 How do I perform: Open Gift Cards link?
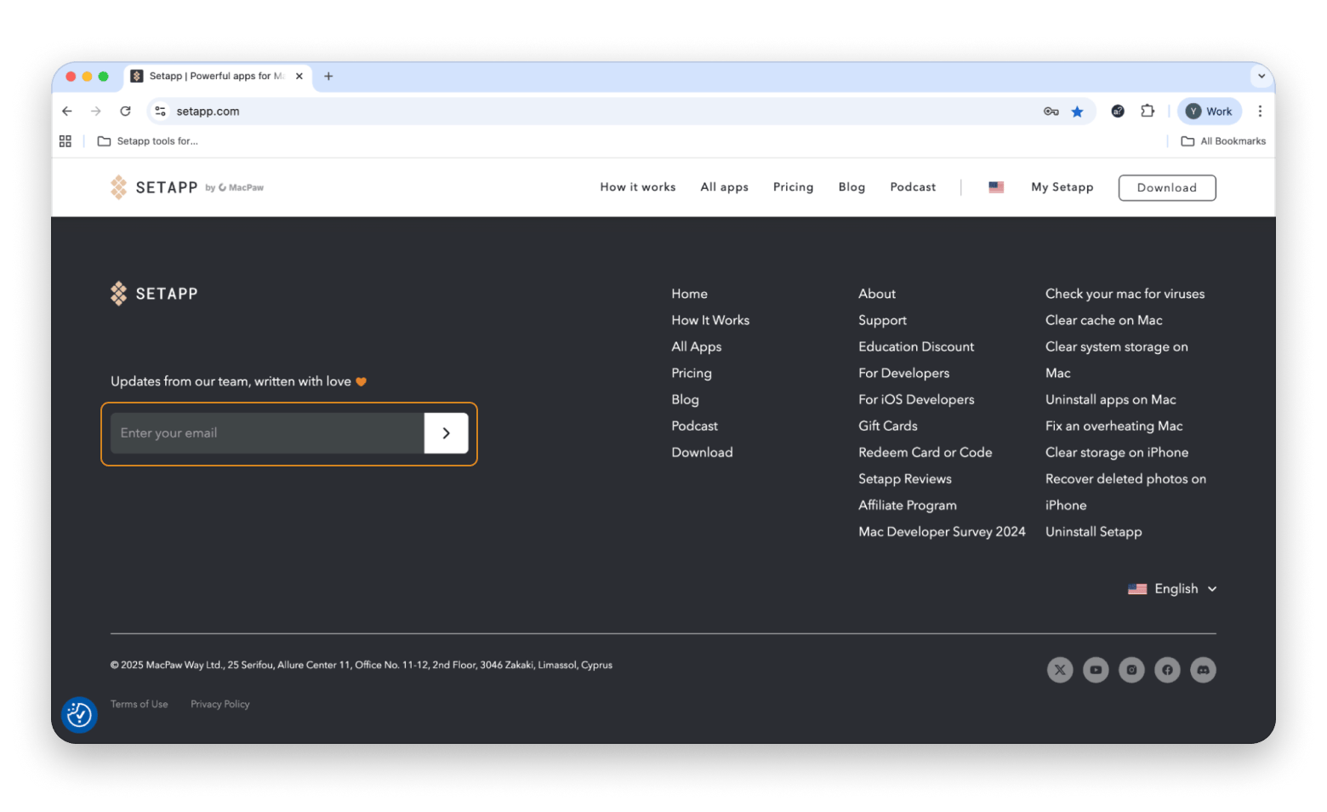[x=888, y=426]
